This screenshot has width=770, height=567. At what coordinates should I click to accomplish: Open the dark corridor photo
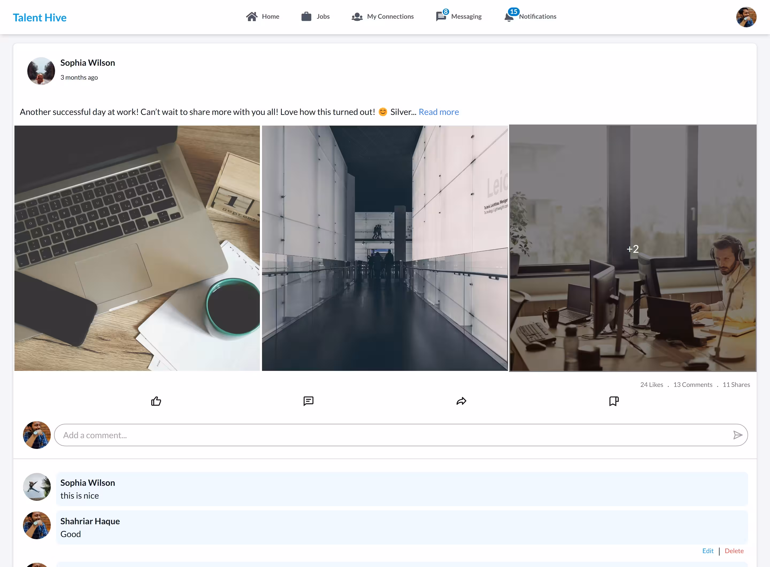click(x=385, y=248)
